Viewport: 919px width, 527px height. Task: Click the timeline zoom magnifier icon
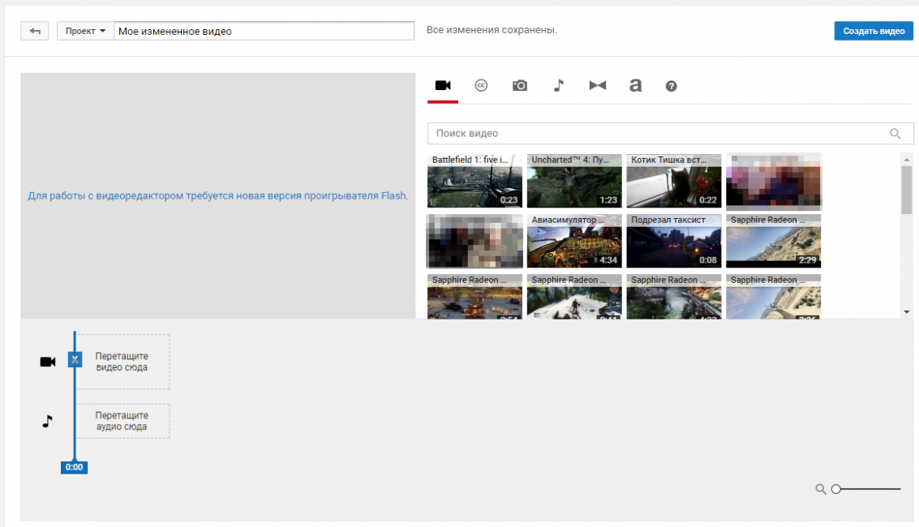pyautogui.click(x=821, y=489)
